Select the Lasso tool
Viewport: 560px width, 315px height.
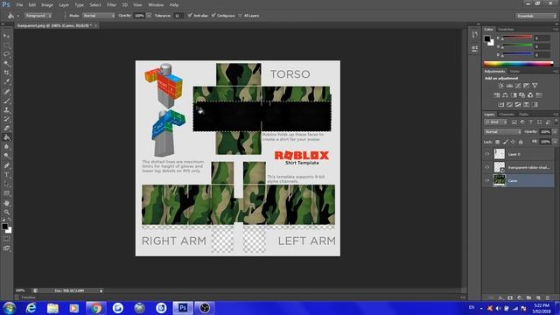click(6, 54)
